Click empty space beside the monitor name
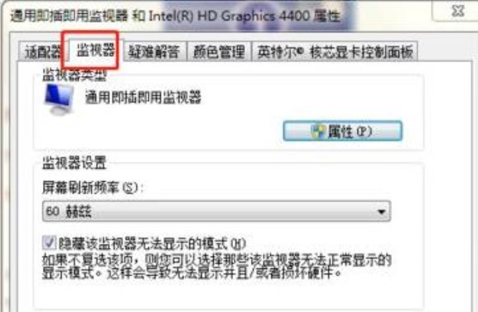The height and width of the screenshot is (312, 478). [305, 97]
